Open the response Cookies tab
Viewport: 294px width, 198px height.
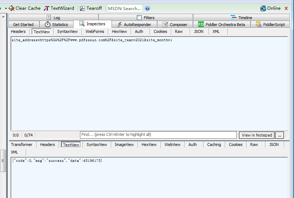[x=236, y=145]
